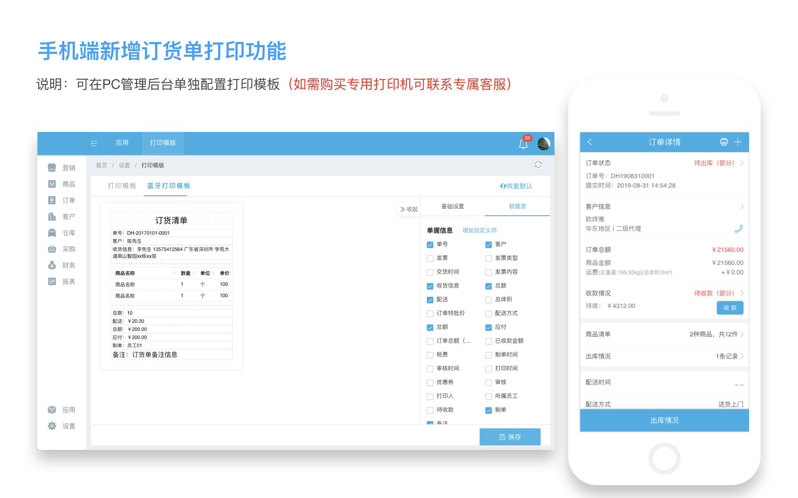
Task: Collapse the side panel with 收起
Action: (x=409, y=209)
